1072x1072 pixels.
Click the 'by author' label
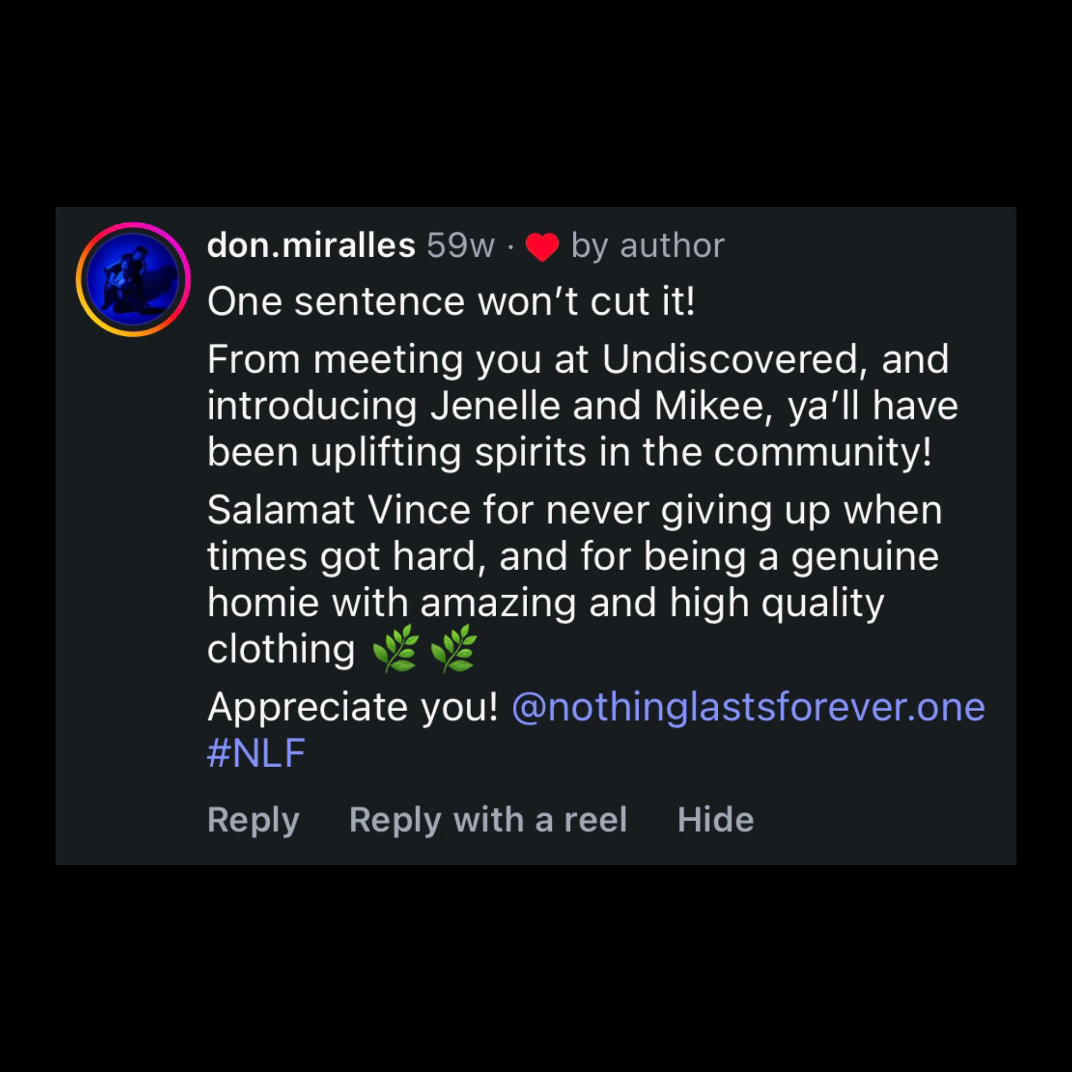(648, 246)
